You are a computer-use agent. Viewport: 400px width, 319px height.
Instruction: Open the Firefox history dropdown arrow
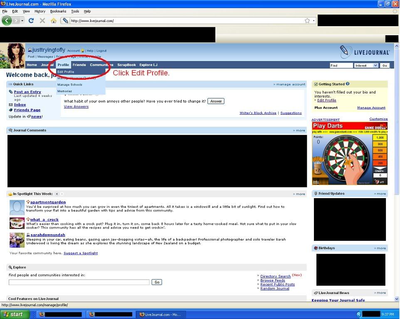point(22,21)
